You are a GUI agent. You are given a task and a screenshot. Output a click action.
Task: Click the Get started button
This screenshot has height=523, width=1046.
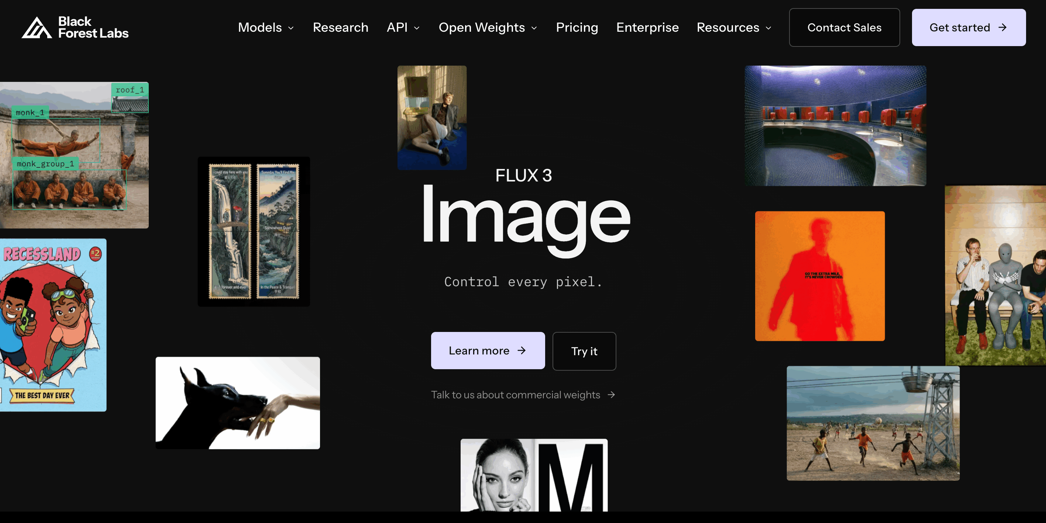point(968,27)
